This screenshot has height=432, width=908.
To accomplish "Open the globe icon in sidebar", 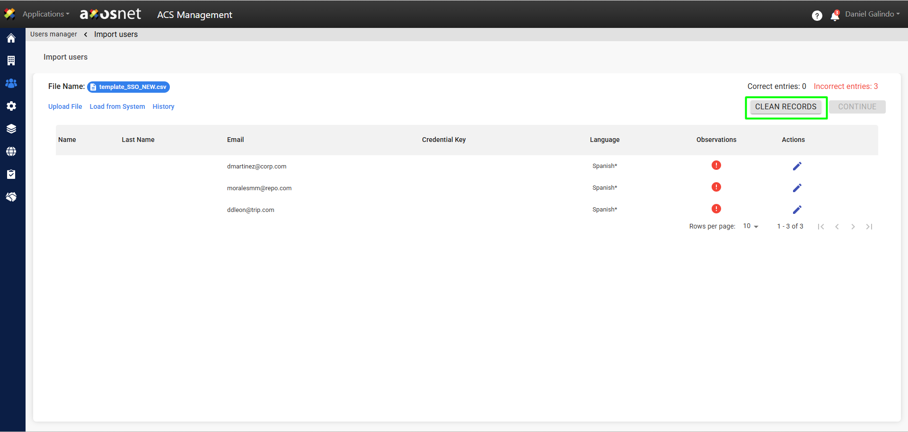I will tap(11, 151).
